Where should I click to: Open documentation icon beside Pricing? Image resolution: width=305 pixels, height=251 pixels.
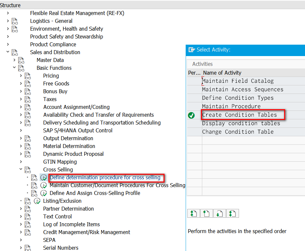click(28, 76)
